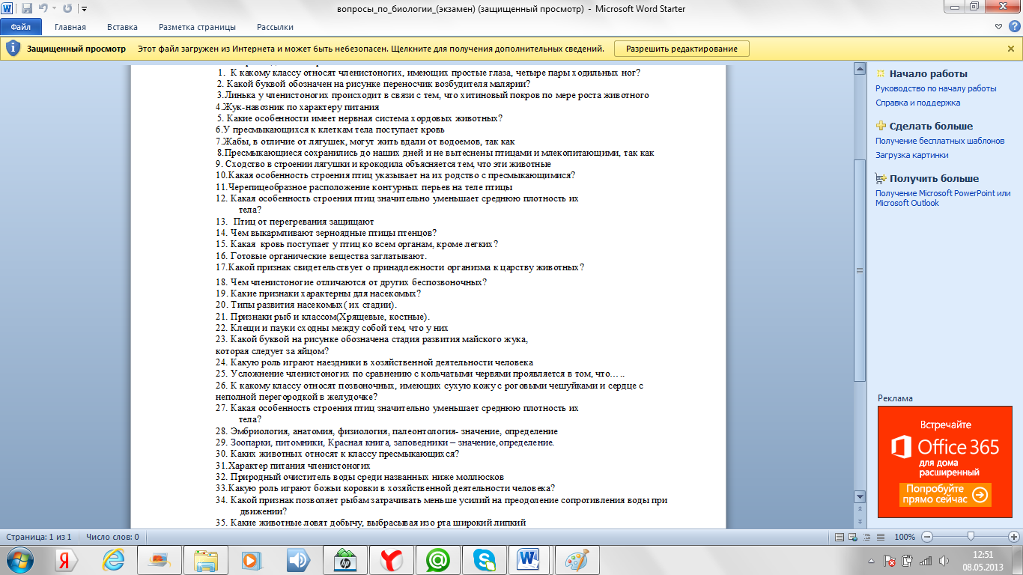Switch to Print Layout view in status bar
This screenshot has width=1023, height=575.
point(840,537)
